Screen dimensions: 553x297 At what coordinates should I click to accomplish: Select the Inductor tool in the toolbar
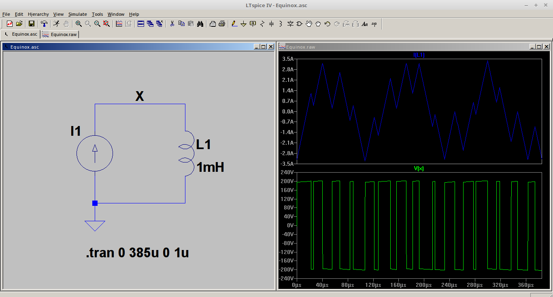click(x=281, y=24)
